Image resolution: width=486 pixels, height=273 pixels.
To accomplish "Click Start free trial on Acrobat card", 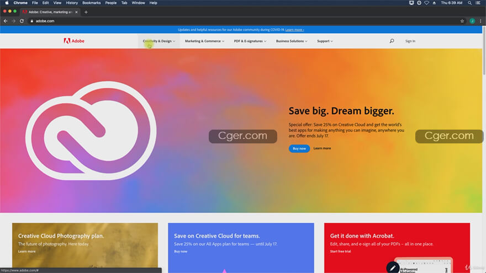I will (x=340, y=251).
